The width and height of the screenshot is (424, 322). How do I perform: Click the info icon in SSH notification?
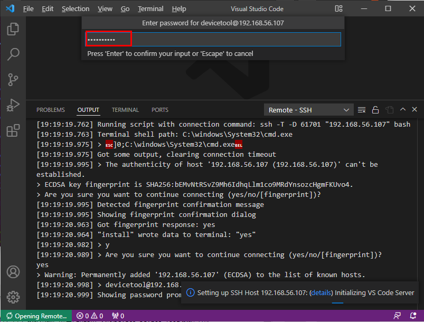(x=191, y=292)
